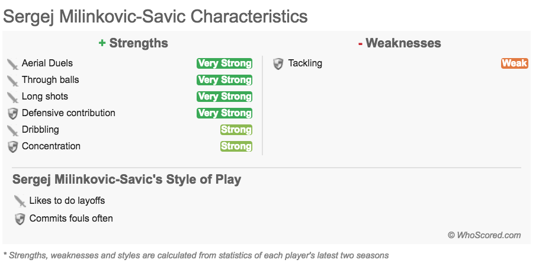Click the Very Strong badge for Long shots
This screenshot has width=539, height=269.
pyautogui.click(x=224, y=97)
